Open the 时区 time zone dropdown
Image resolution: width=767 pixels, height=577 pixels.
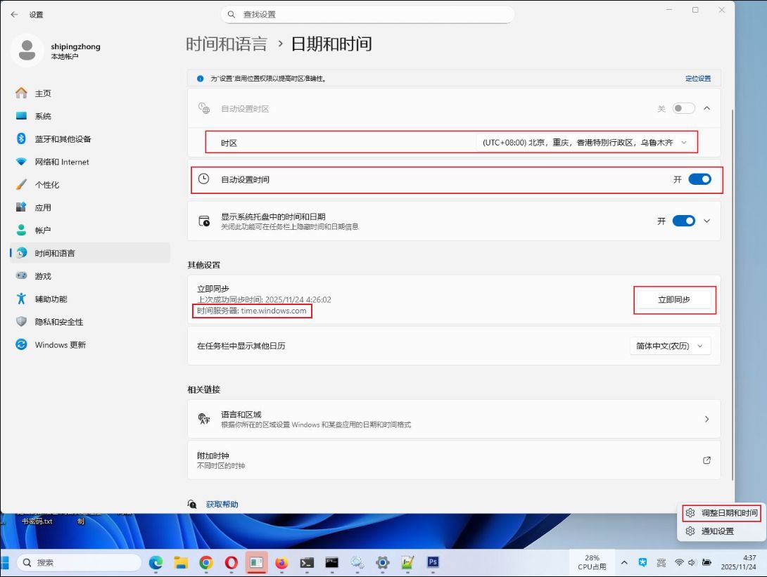tap(584, 143)
